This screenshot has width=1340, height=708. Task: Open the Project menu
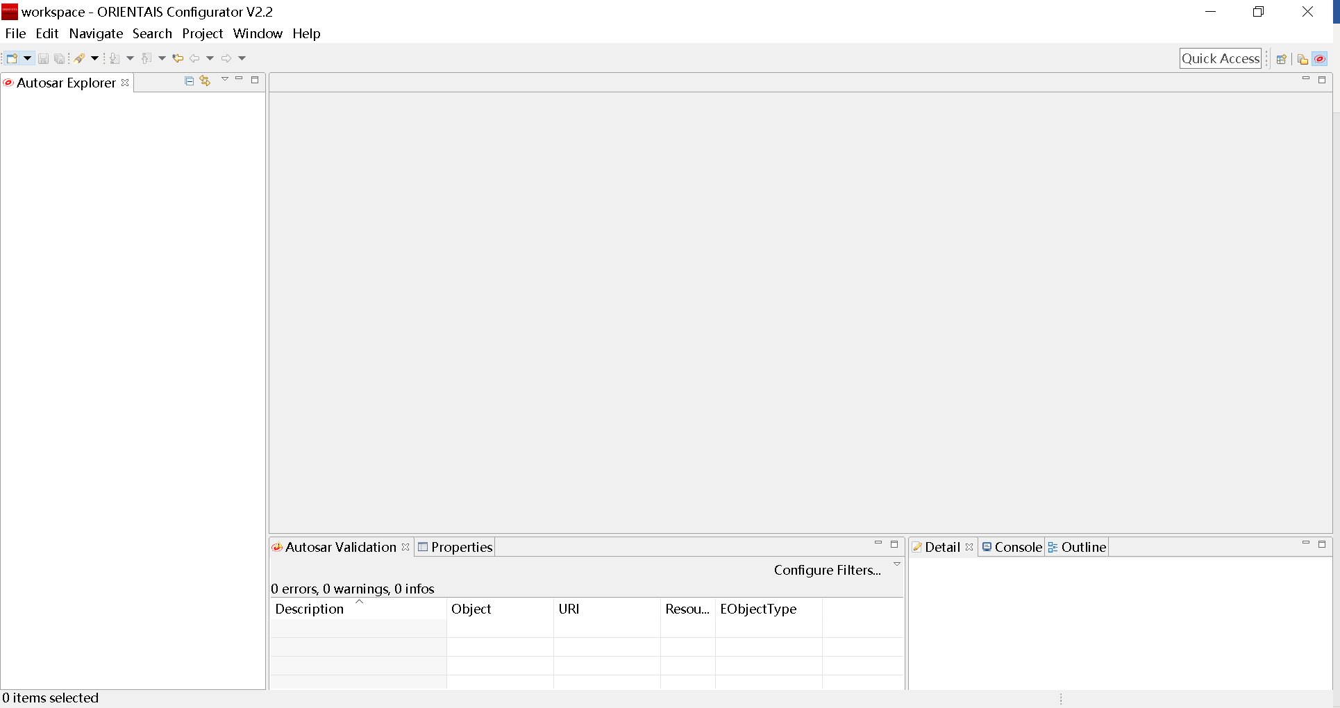click(202, 33)
